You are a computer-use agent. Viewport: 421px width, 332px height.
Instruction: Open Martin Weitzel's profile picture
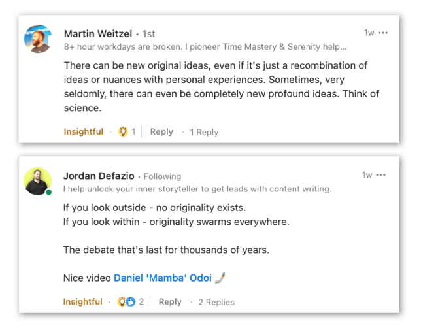pos(38,39)
